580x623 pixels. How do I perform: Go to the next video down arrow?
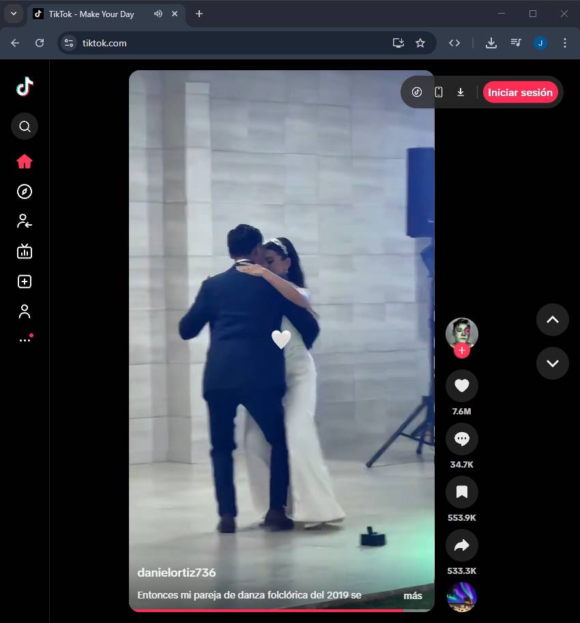pyautogui.click(x=552, y=363)
